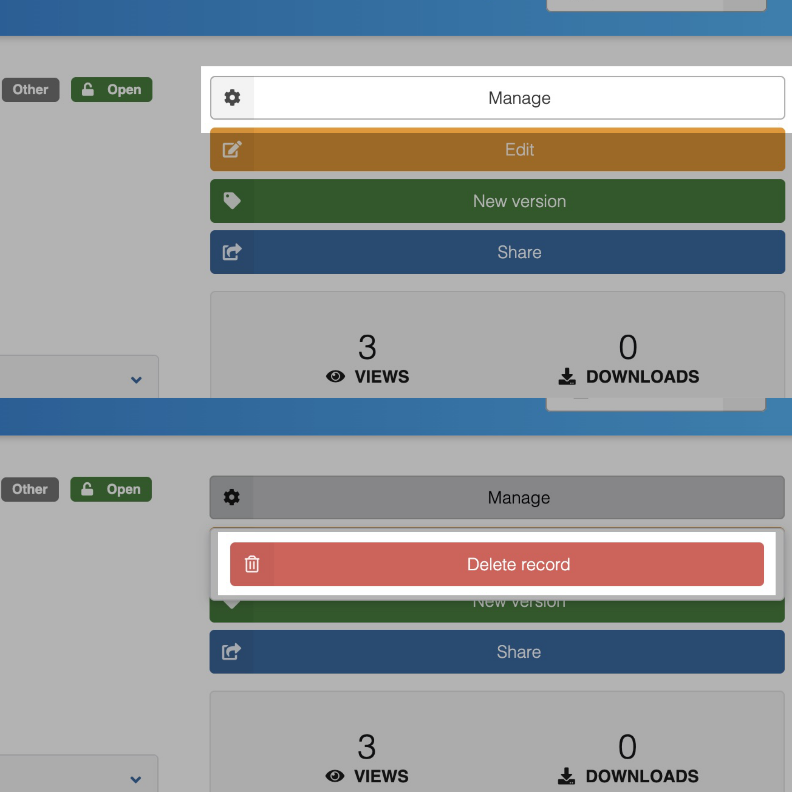This screenshot has height=792, width=792.
Task: Click the grey Other badge in first screenshot
Action: tap(31, 89)
